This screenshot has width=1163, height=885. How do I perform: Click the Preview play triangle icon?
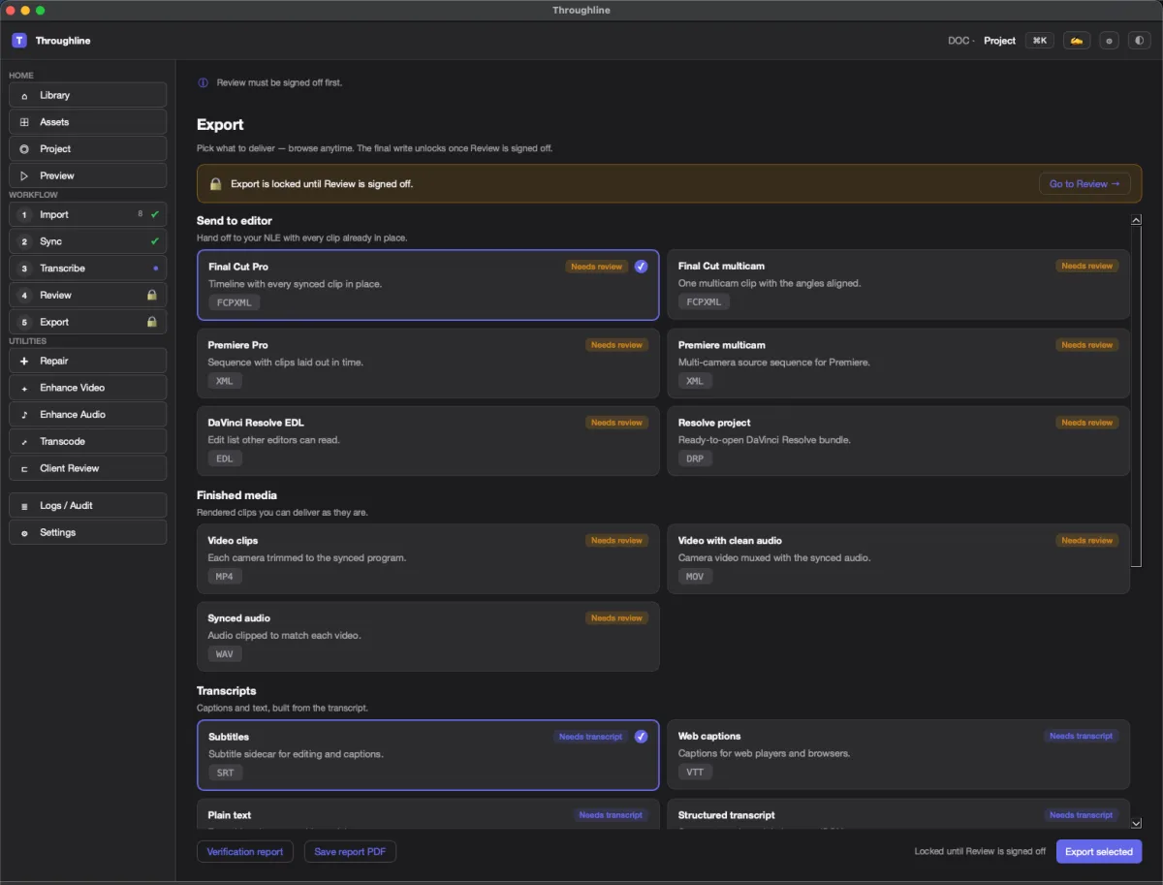[x=24, y=175]
